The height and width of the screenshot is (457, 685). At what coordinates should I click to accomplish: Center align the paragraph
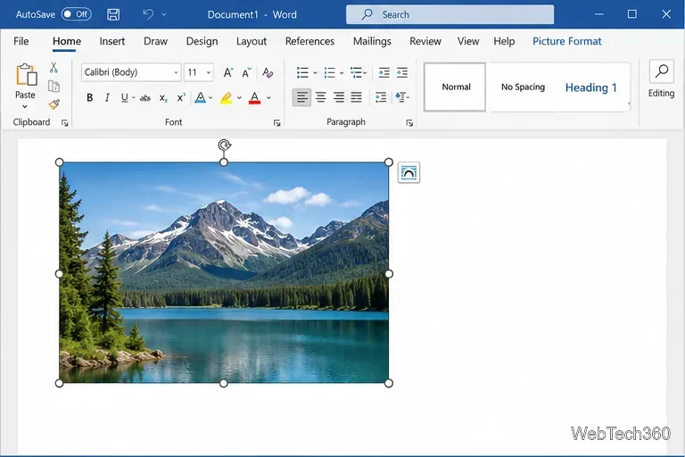(321, 97)
